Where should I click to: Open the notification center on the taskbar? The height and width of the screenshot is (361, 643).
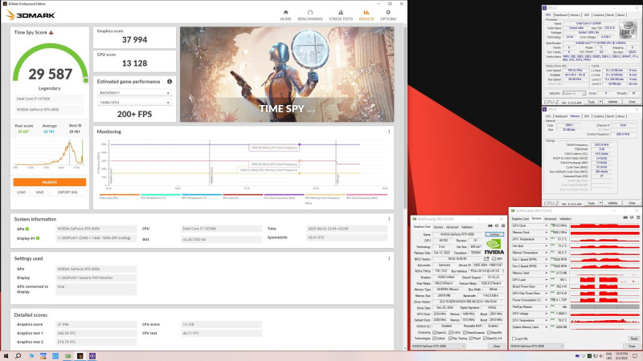(x=635, y=356)
